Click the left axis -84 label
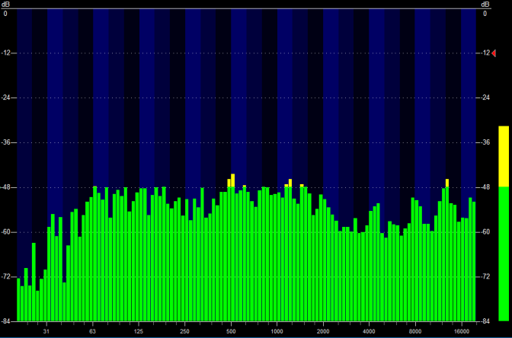512x338 pixels. click(6, 321)
